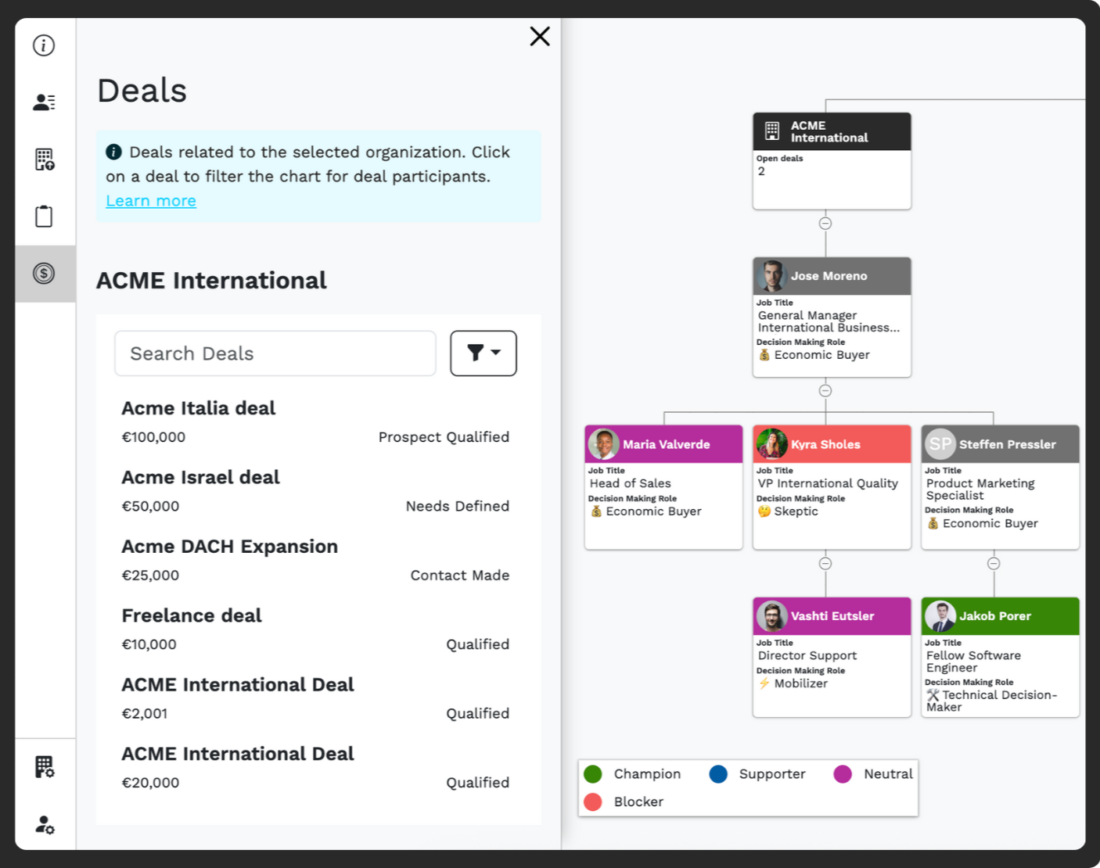The height and width of the screenshot is (868, 1100).
Task: Follow the Learn more link
Action: coord(151,201)
